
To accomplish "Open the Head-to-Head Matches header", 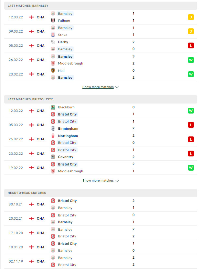I will (100, 193).
